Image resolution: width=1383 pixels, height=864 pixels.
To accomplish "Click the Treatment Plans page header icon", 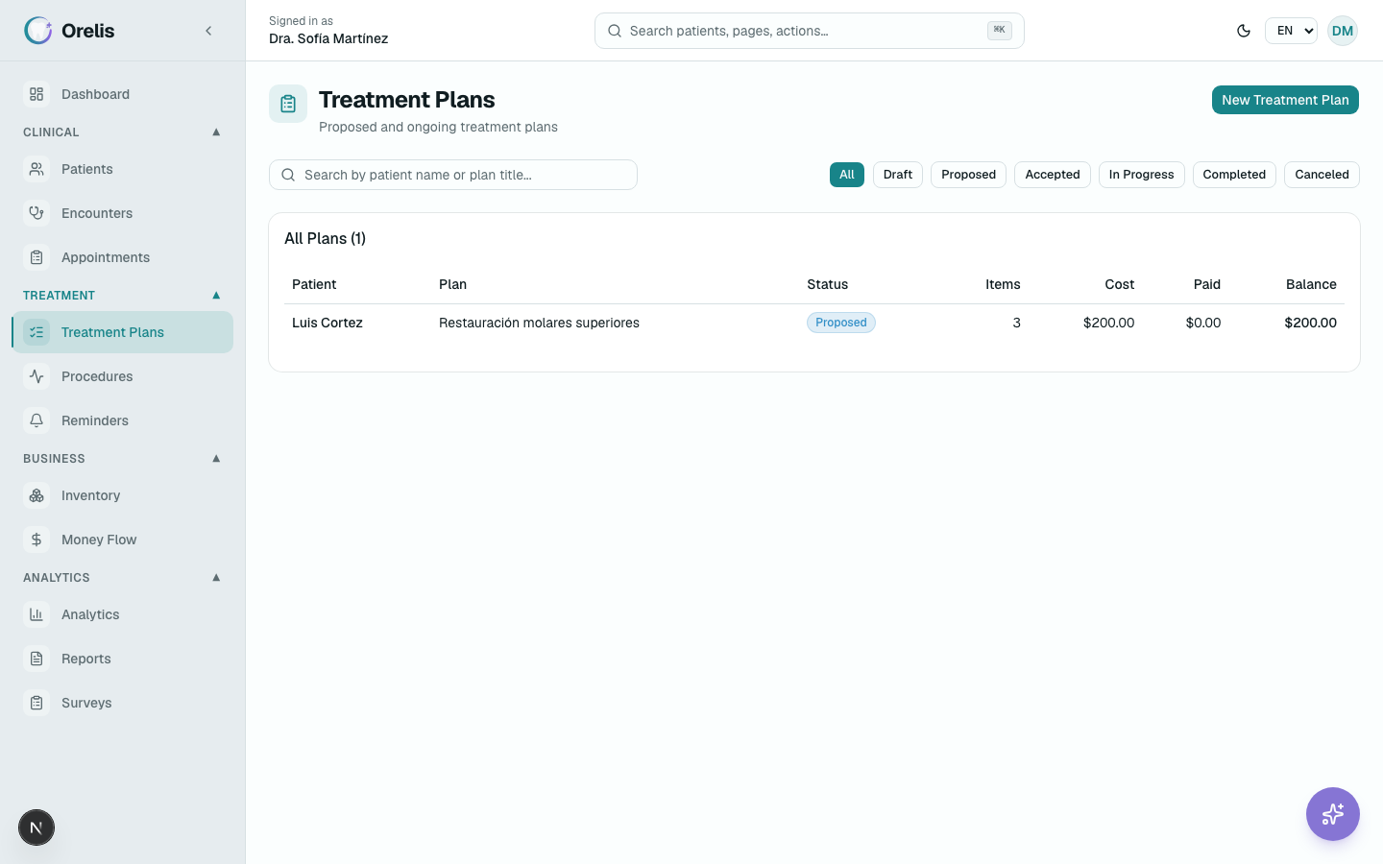I will pos(288,104).
